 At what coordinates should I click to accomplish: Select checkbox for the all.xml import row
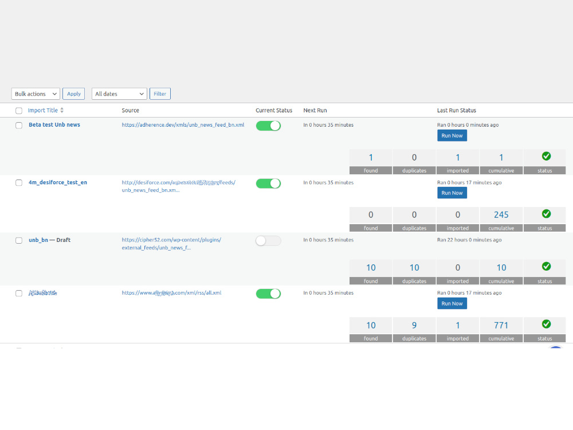[x=19, y=293]
